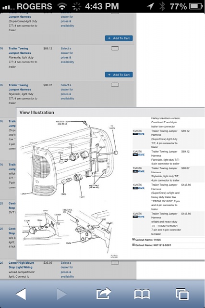Open the Safari share menu
This screenshot has width=205, height=308.
click(104, 293)
